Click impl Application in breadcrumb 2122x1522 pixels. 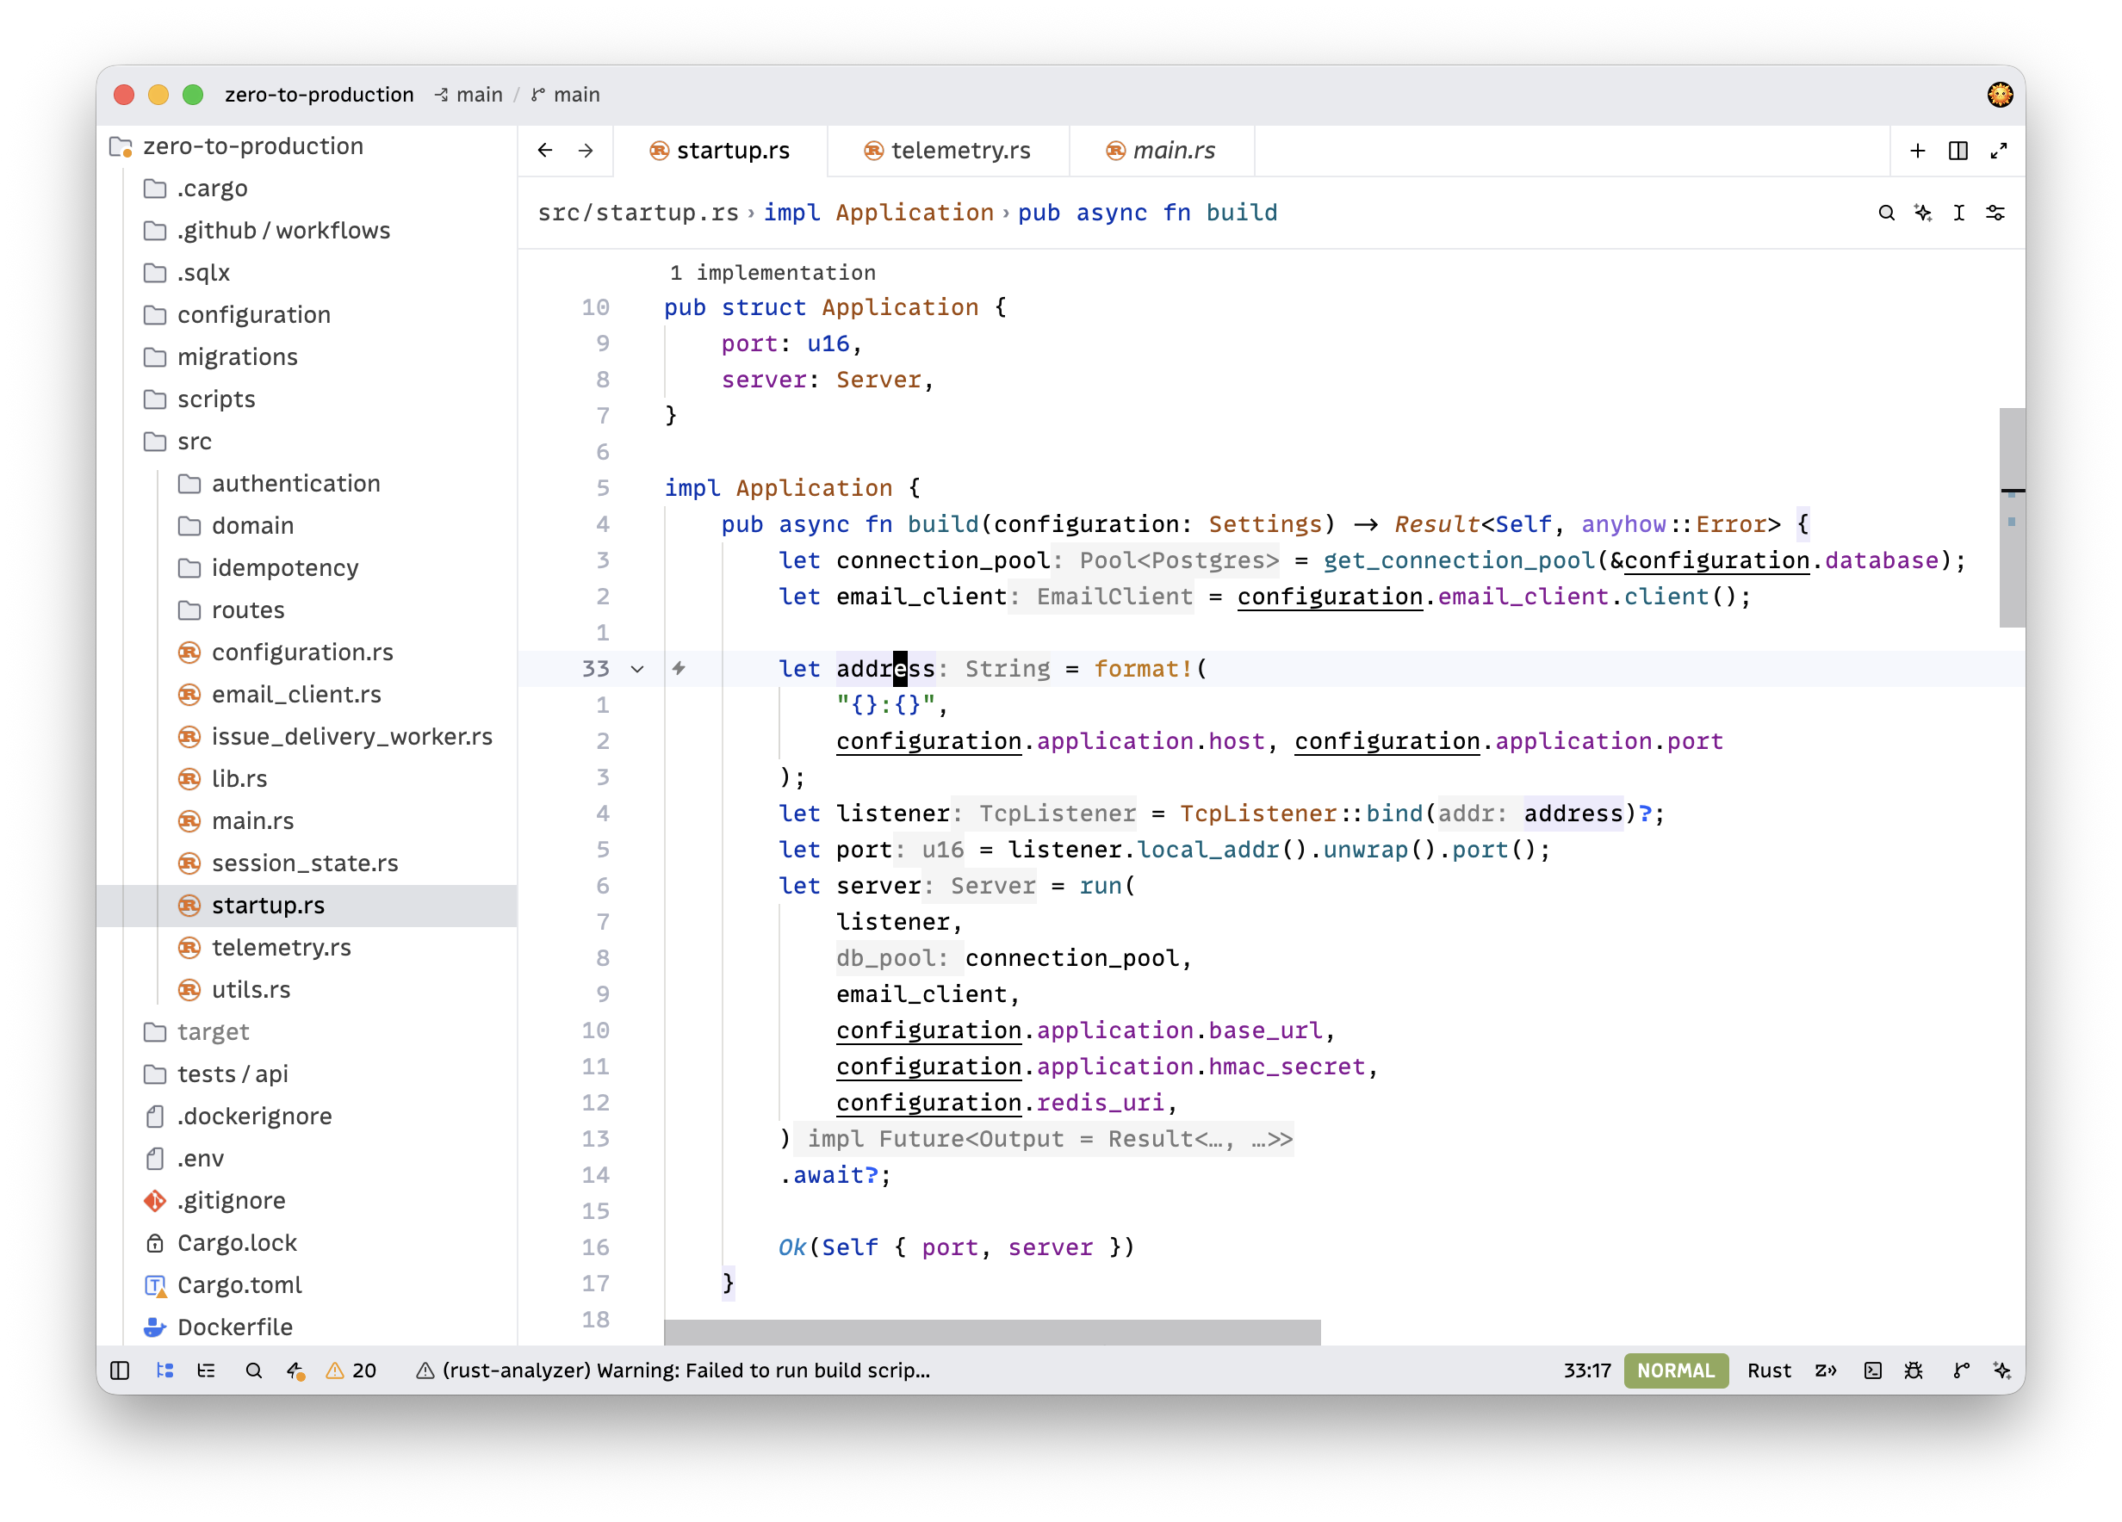pos(878,213)
